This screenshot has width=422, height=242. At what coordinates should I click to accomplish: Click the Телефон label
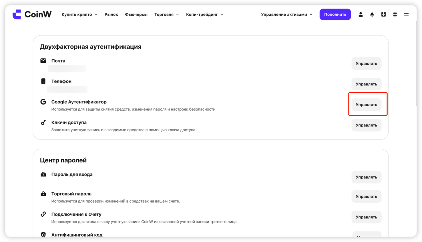(61, 81)
